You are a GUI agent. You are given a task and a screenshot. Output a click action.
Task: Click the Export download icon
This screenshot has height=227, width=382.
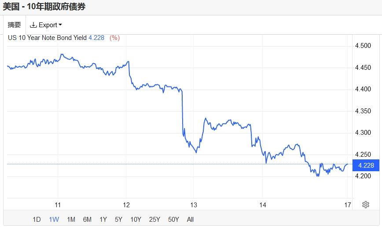click(33, 25)
